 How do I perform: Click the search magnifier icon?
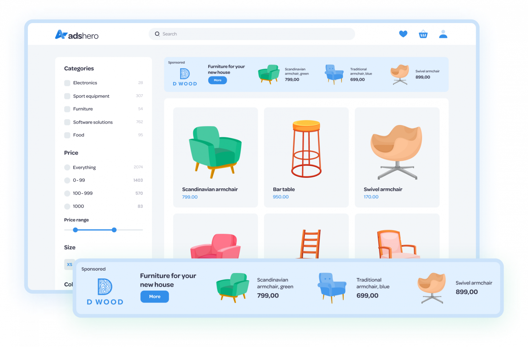tap(157, 34)
